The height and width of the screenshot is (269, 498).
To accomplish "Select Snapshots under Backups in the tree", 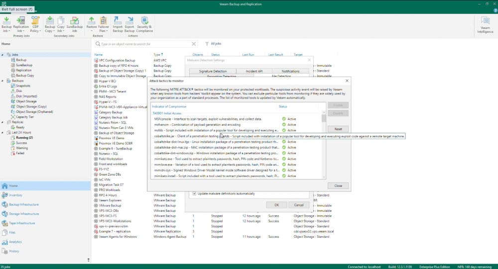I will (23, 86).
